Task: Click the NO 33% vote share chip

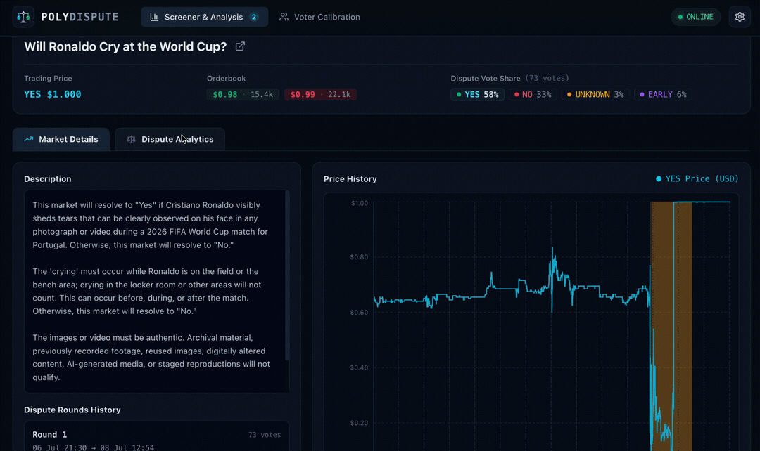Action: 533,94
